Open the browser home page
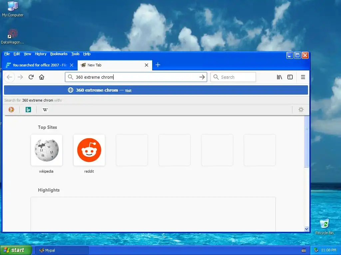The width and height of the screenshot is (341, 255). click(42, 77)
